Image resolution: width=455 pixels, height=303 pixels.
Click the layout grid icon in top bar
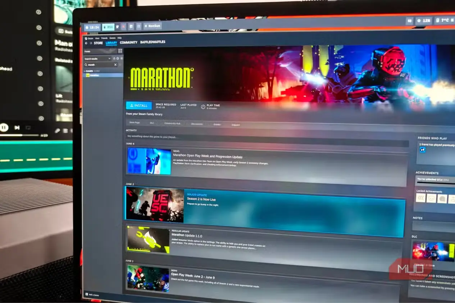(131, 26)
